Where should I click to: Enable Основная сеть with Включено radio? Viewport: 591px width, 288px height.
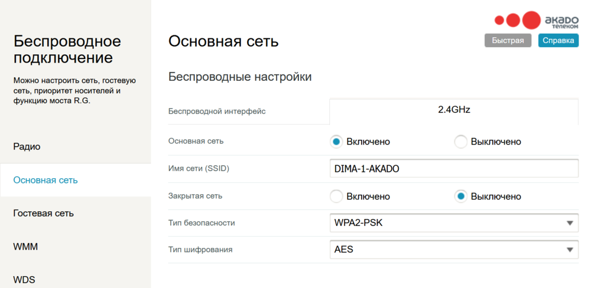click(337, 142)
